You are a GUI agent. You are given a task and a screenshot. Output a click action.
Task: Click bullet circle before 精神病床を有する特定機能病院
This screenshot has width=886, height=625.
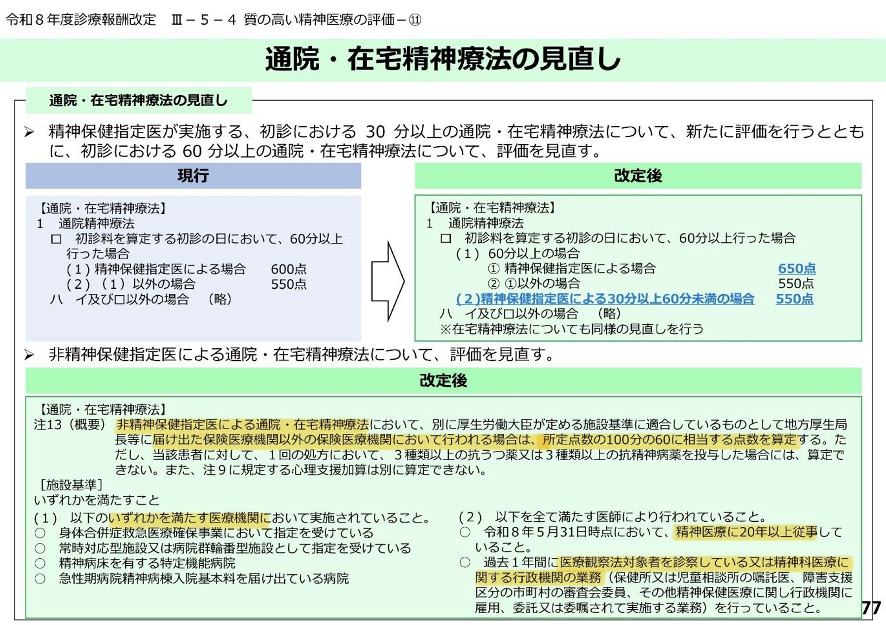tap(40, 563)
